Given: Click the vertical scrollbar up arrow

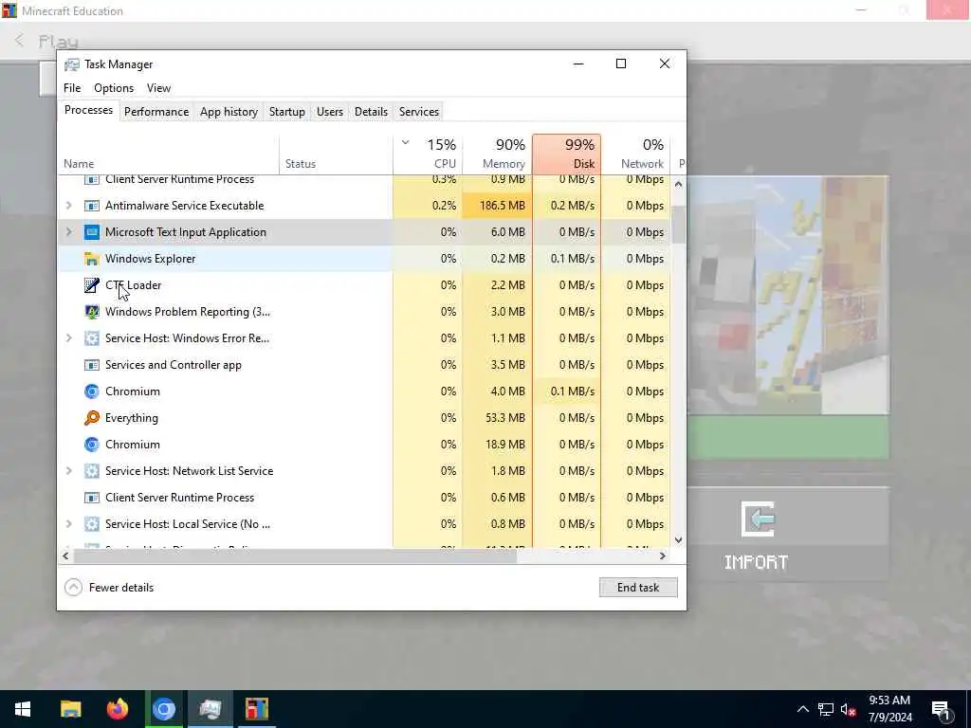Looking at the screenshot, I should click(x=678, y=184).
